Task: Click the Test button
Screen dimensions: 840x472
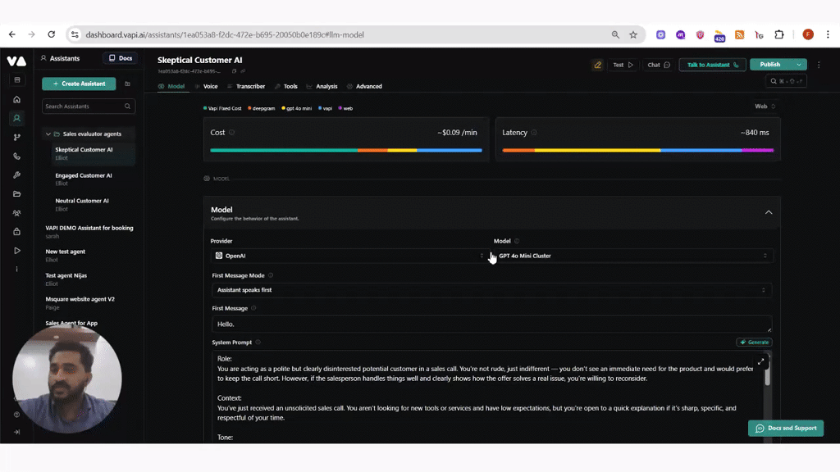Action: click(623, 65)
